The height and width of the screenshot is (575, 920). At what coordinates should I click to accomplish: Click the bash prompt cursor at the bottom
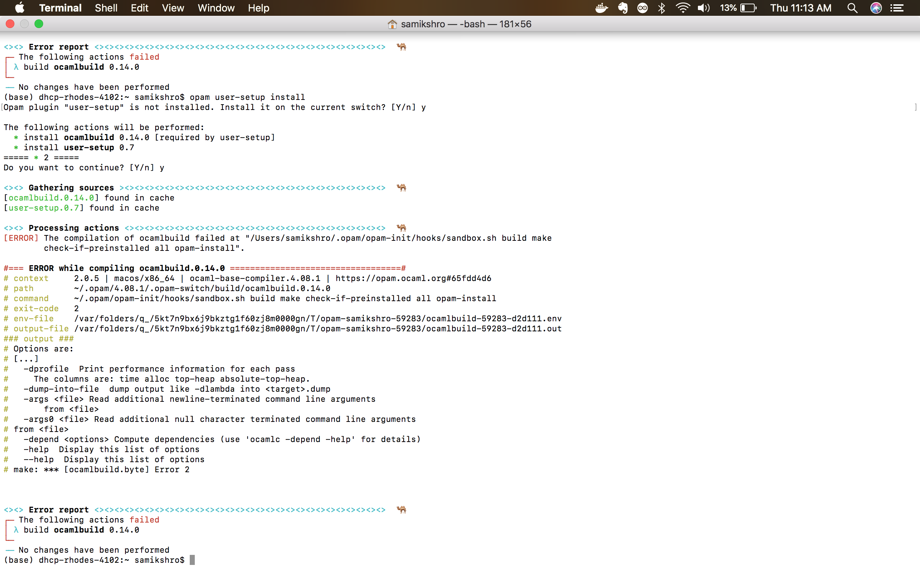[192, 560]
